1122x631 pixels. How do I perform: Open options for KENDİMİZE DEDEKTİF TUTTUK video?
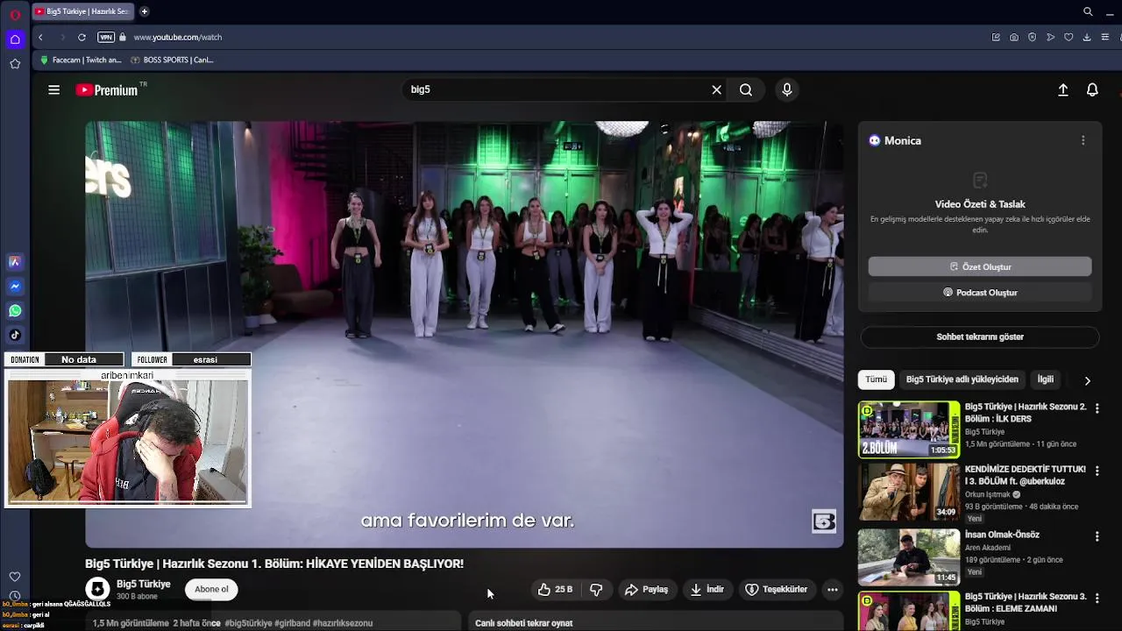[x=1097, y=471]
